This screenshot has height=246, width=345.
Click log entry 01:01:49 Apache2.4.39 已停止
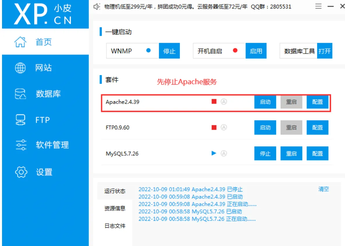(191, 189)
